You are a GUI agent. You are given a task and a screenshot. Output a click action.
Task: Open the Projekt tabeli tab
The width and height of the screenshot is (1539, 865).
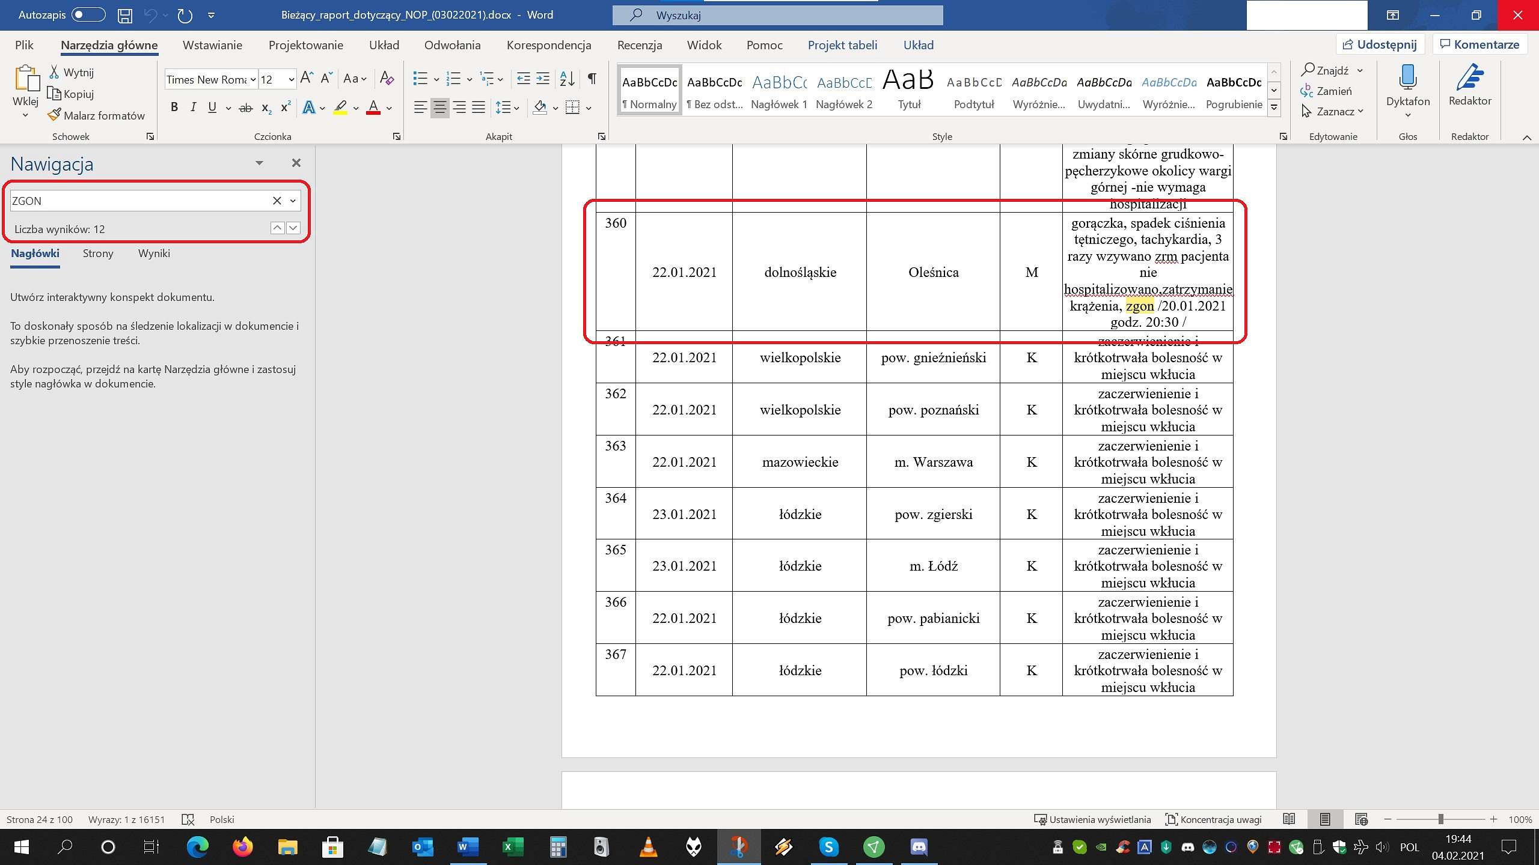coord(842,45)
